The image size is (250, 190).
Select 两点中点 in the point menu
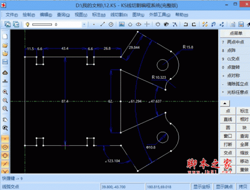point(235,42)
